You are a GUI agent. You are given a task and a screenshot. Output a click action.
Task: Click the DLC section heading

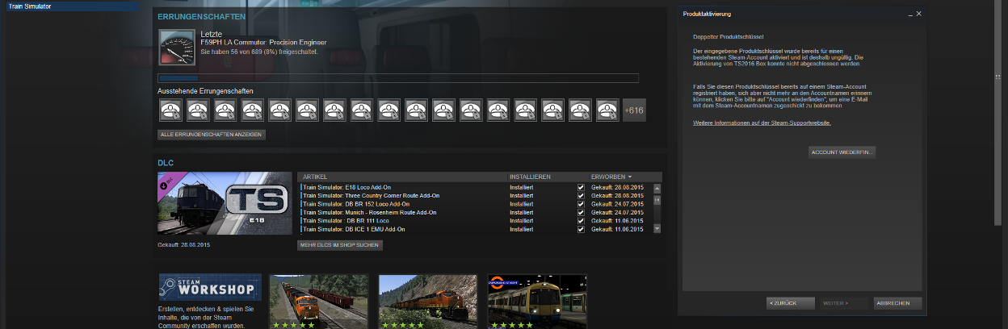pyautogui.click(x=166, y=163)
